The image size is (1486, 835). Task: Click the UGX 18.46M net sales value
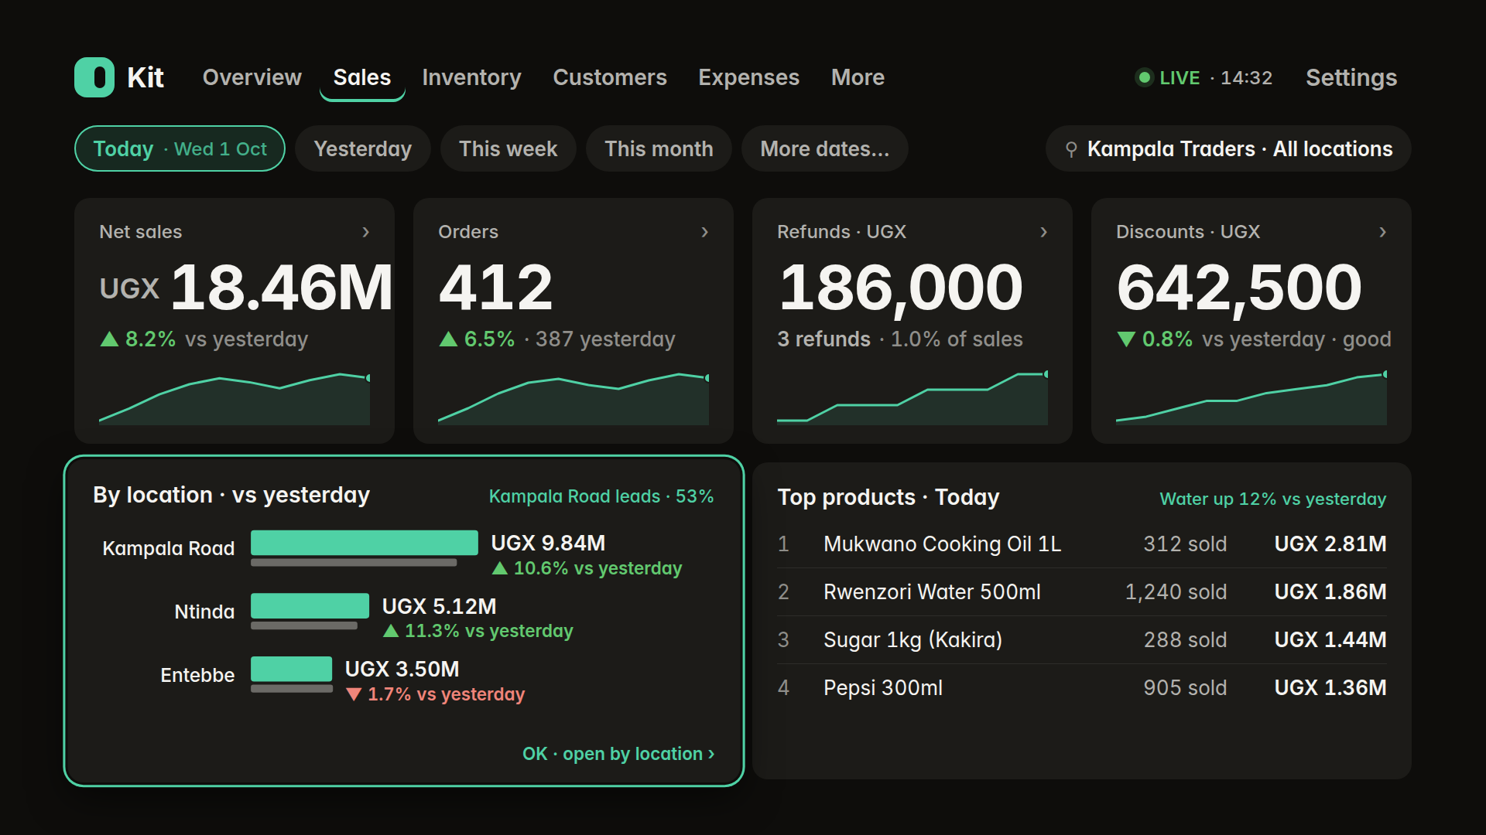246,288
